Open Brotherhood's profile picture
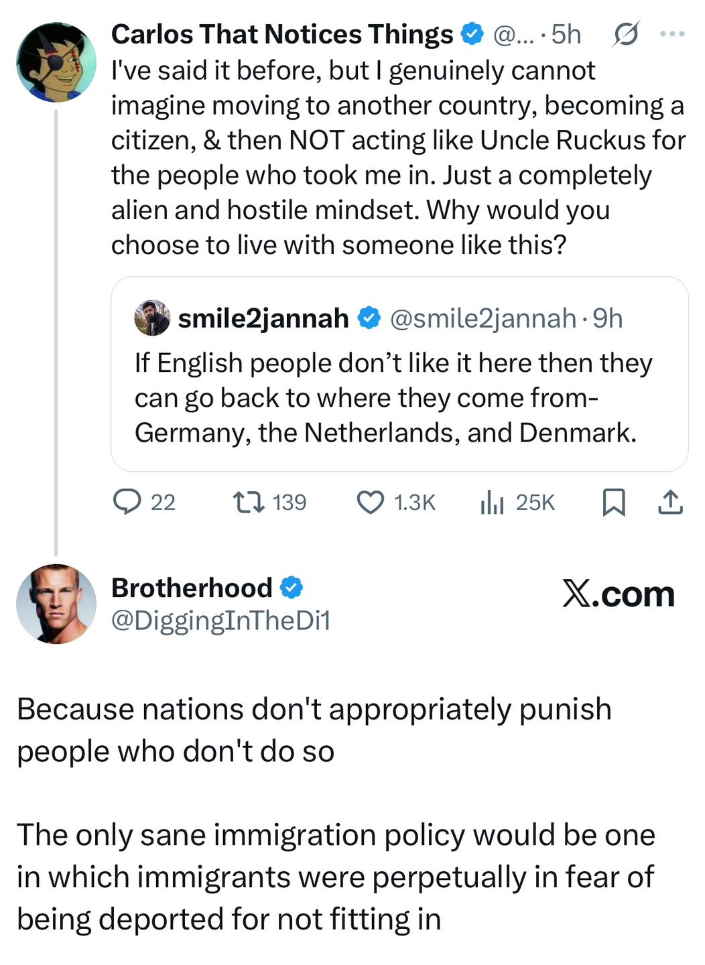 pyautogui.click(x=56, y=604)
